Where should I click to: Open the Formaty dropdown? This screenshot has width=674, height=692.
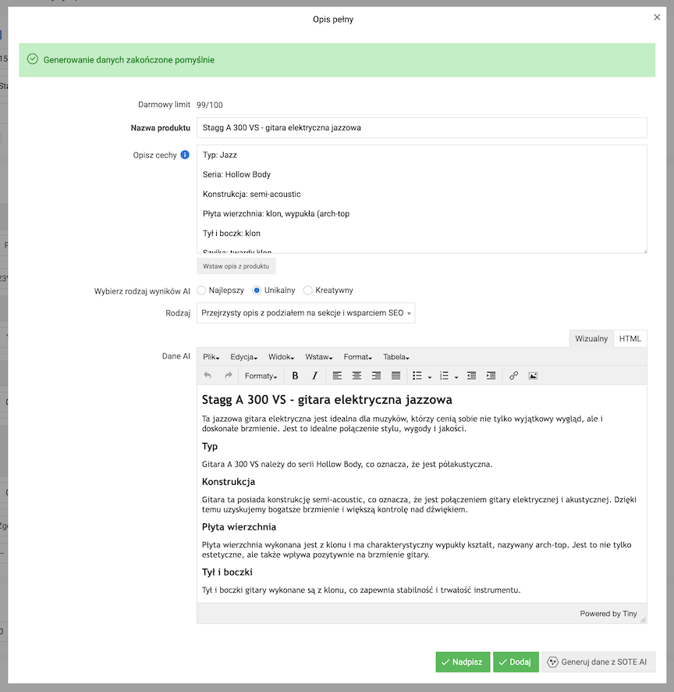pyautogui.click(x=261, y=376)
